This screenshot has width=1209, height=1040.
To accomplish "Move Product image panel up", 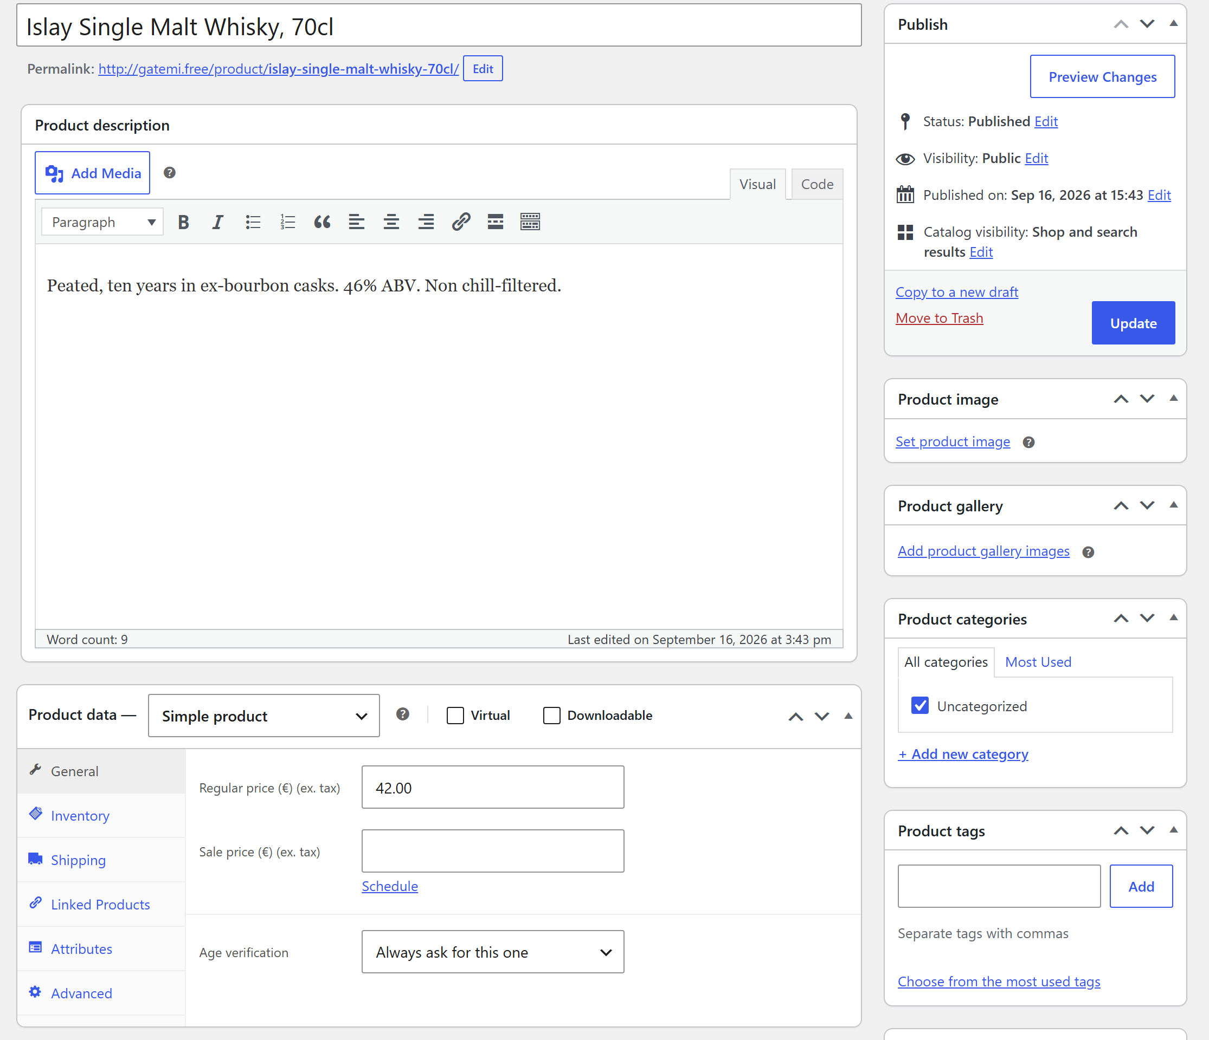I will coord(1121,399).
